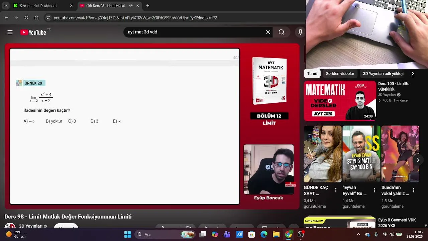Open the YouTube guide hamburger menu

point(10,32)
